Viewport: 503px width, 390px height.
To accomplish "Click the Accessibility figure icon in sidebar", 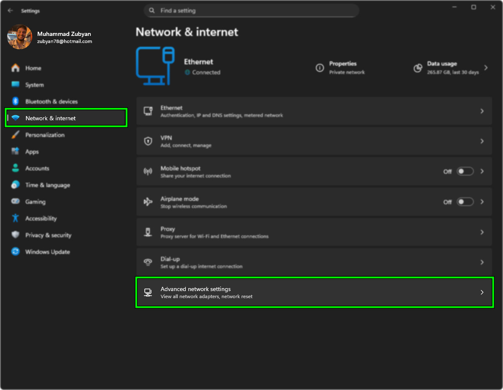I will tap(15, 218).
